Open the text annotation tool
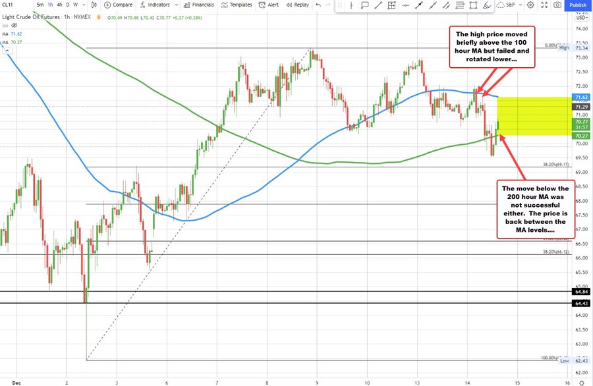Viewport: 593px width, 386px height. (x=364, y=5)
